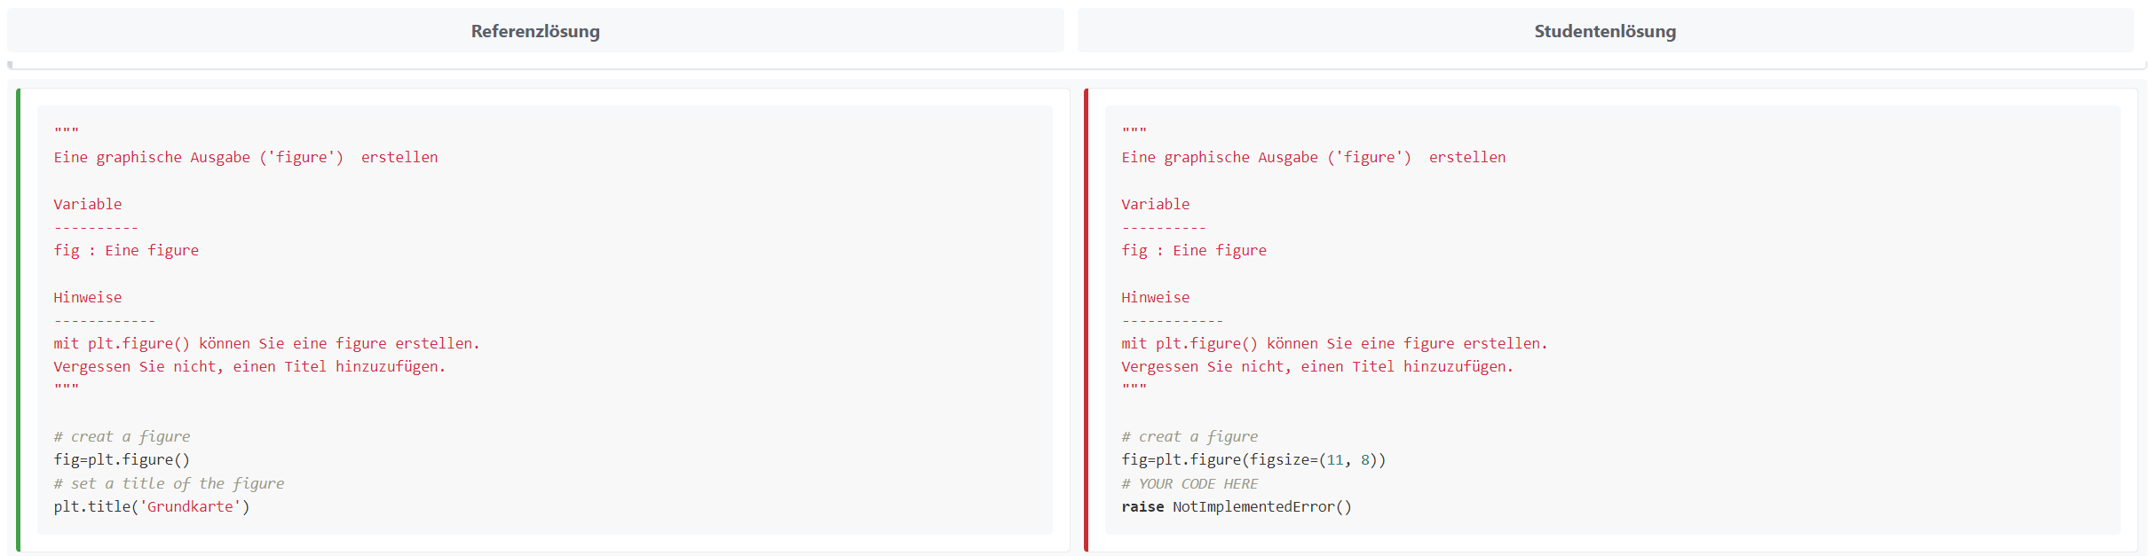Image resolution: width=2150 pixels, height=556 pixels.
Task: Select the Studentenlösung column header
Action: [x=1605, y=31]
